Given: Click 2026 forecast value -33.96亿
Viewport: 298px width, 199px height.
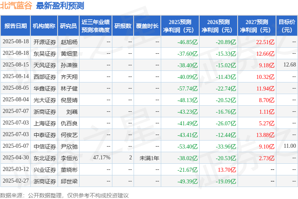Looking at the screenshot, I should (226, 147).
